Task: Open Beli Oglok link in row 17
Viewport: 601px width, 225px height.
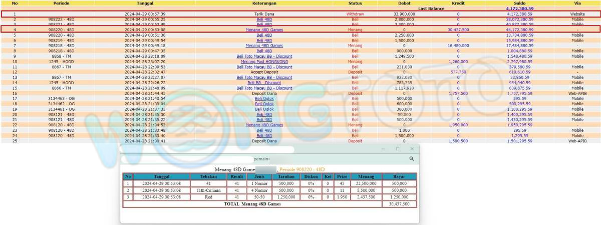Action: [264, 99]
